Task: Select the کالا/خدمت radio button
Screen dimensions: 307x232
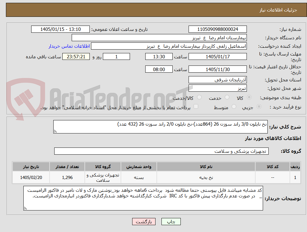Action: [199, 97]
